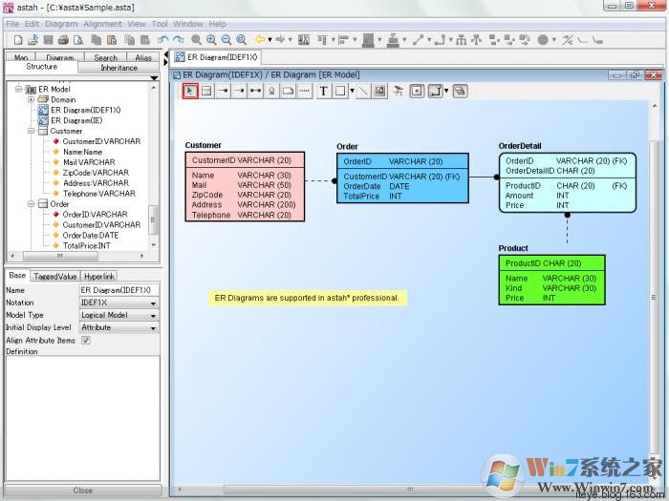Click the gray circle color icon in toolbar
Viewport: 669px width, 501px height.
[x=543, y=40]
